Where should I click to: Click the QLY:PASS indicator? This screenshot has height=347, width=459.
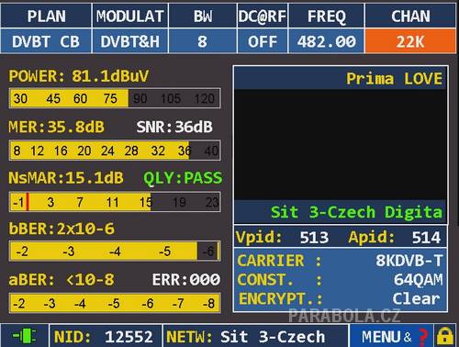pyautogui.click(x=183, y=178)
